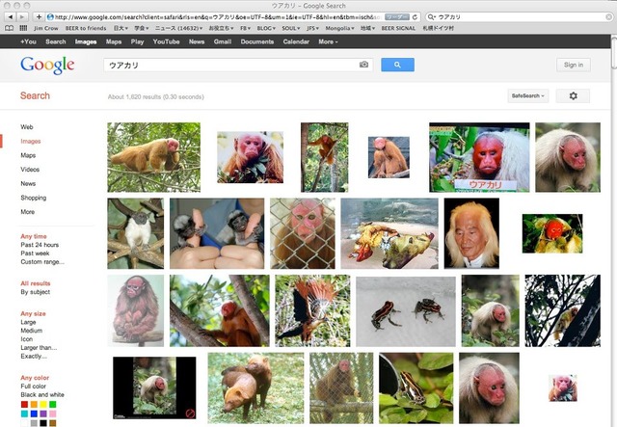Viewport: 617px width, 427px height.
Task: Open the old man with blond hair thumbnail
Action: [471, 233]
